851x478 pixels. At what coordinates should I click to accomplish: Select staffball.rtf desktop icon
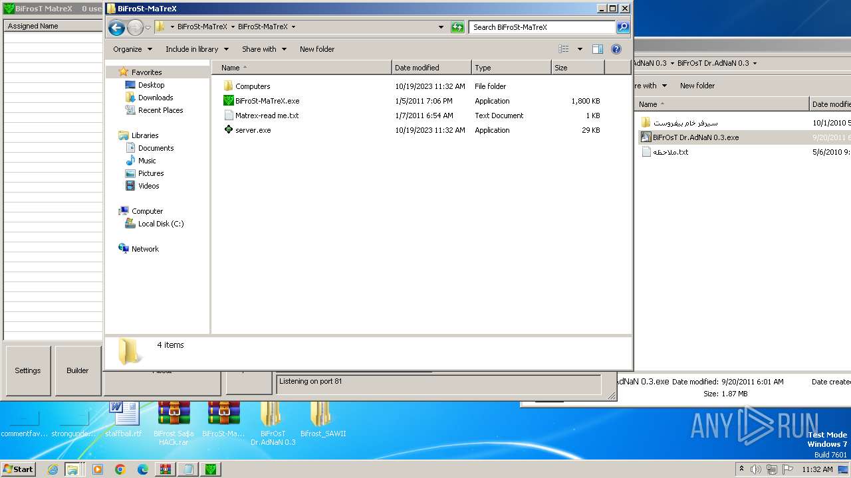124,420
